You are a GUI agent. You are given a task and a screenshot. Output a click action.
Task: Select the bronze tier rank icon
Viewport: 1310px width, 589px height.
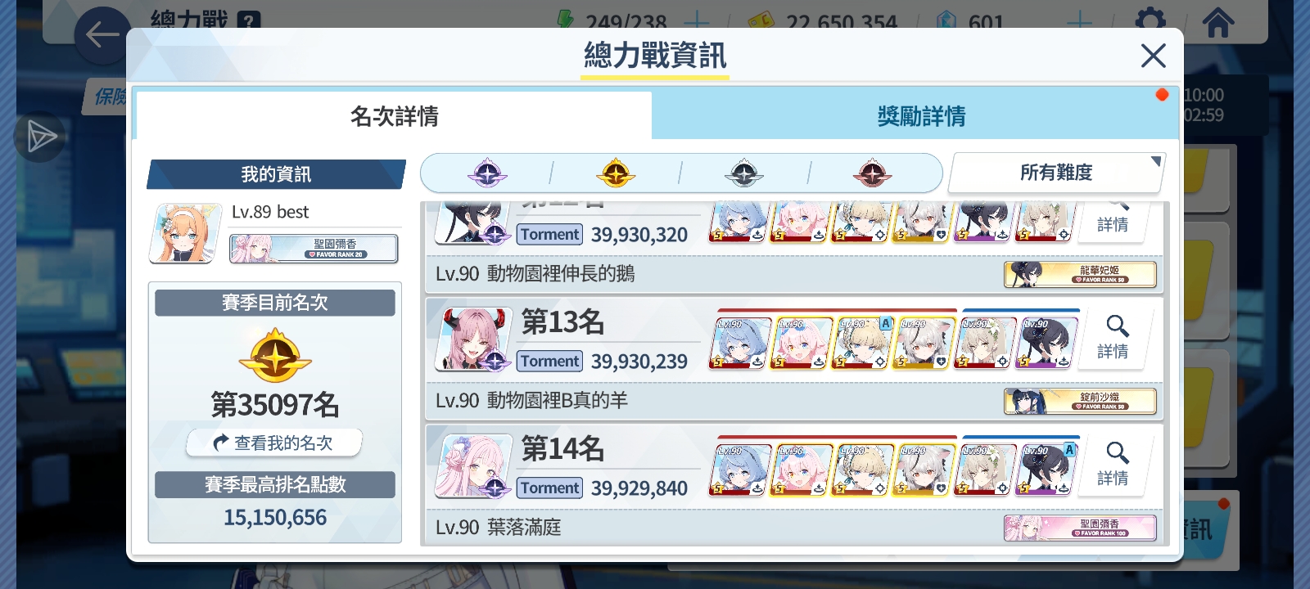872,173
